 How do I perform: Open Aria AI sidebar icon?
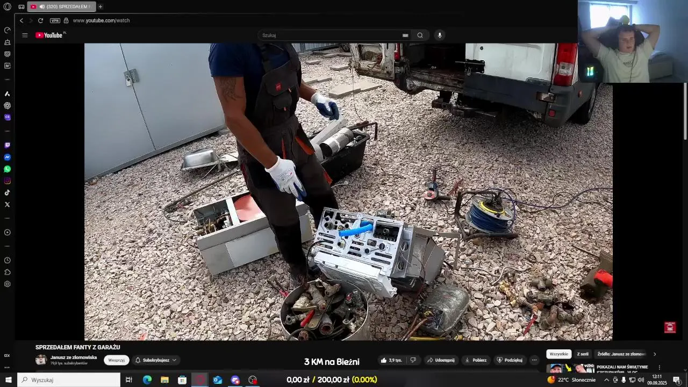coord(7,94)
